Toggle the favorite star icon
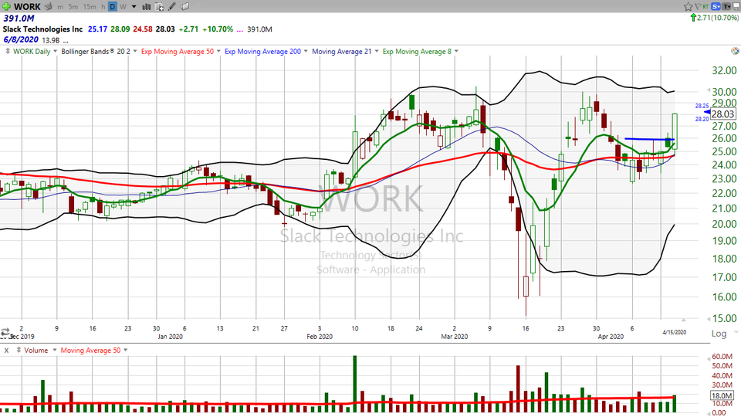The height and width of the screenshot is (417, 741). 688,6
